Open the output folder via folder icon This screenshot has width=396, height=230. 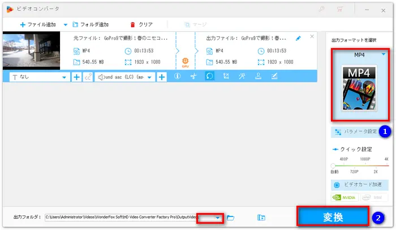pyautogui.click(x=230, y=218)
